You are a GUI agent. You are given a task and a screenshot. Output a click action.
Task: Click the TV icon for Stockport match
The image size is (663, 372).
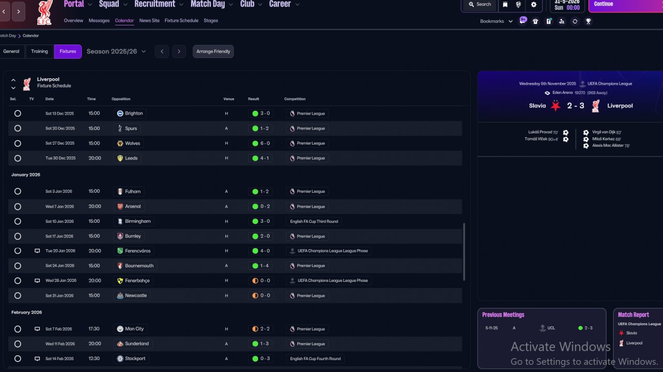pyautogui.click(x=37, y=359)
